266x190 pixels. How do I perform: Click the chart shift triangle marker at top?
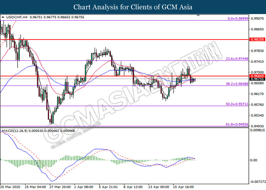pos(198,16)
